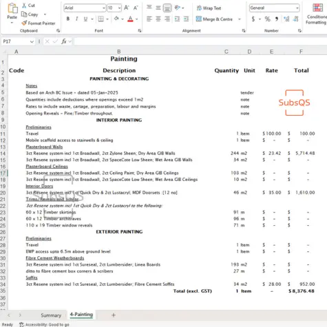This screenshot has width=327, height=327.
Task: Open Alignment group dialog launcher
Action: click(244, 30)
